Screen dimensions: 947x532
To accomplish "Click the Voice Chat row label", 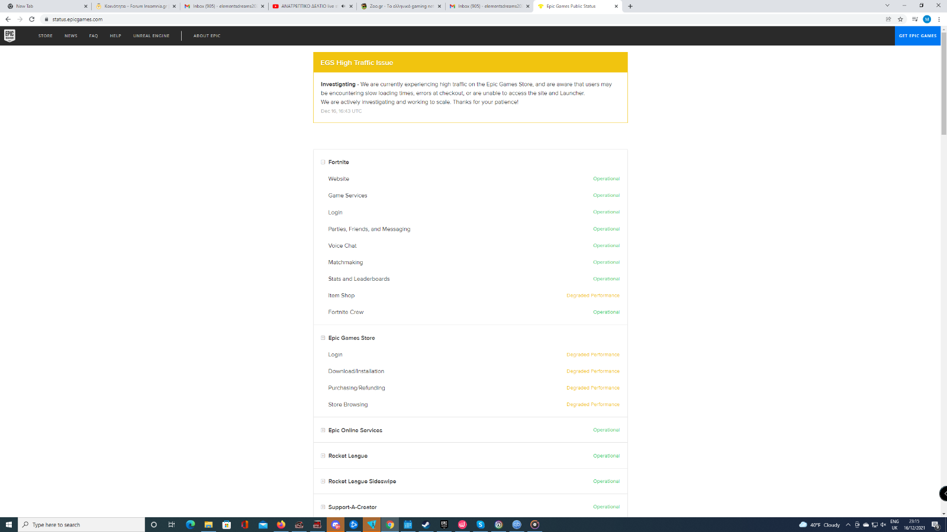I will point(343,246).
